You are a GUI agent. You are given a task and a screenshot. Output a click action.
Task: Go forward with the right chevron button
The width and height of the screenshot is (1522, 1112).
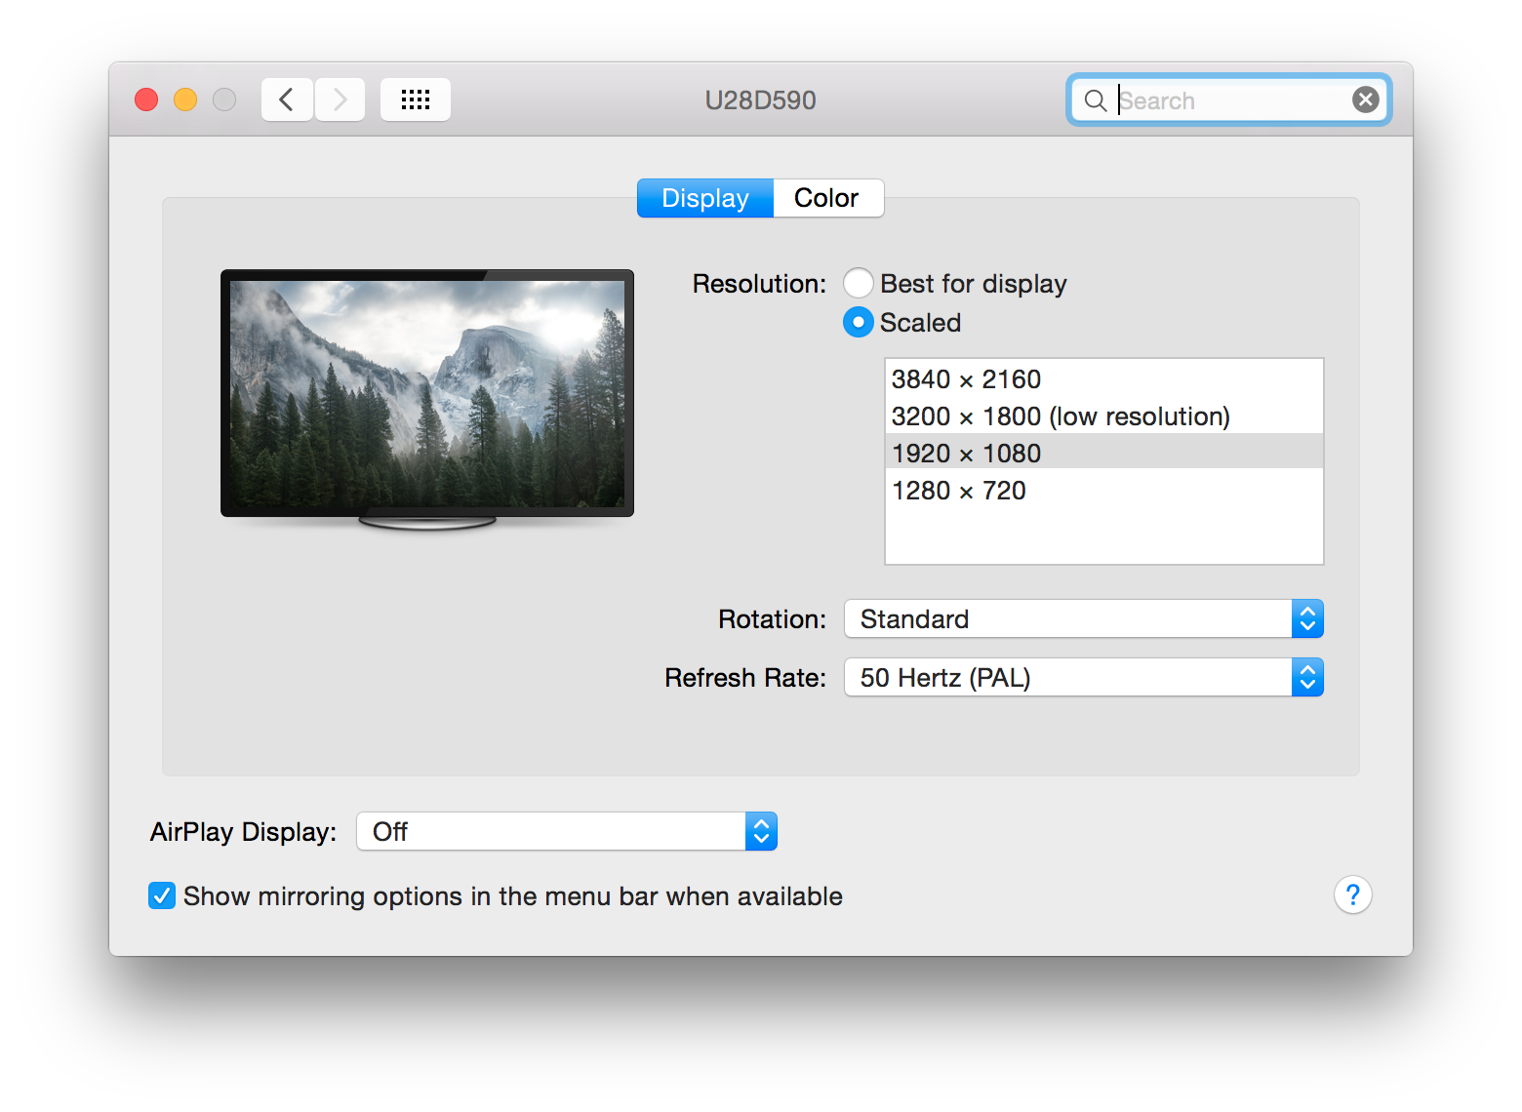(340, 99)
